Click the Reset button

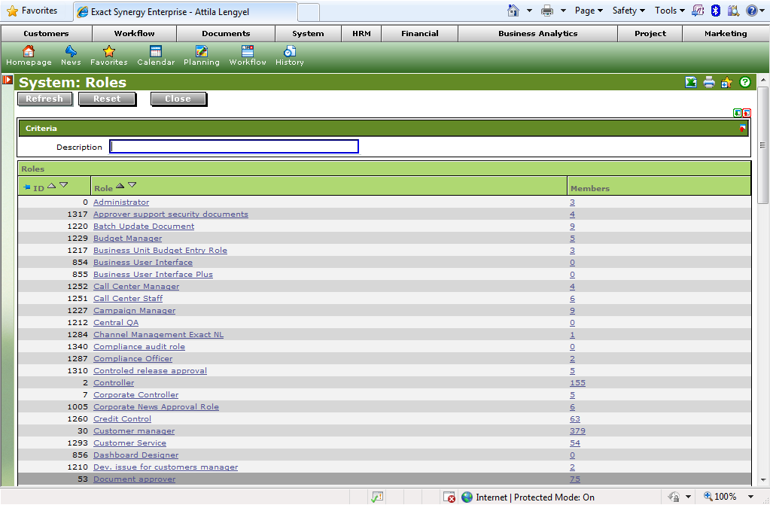(x=107, y=99)
